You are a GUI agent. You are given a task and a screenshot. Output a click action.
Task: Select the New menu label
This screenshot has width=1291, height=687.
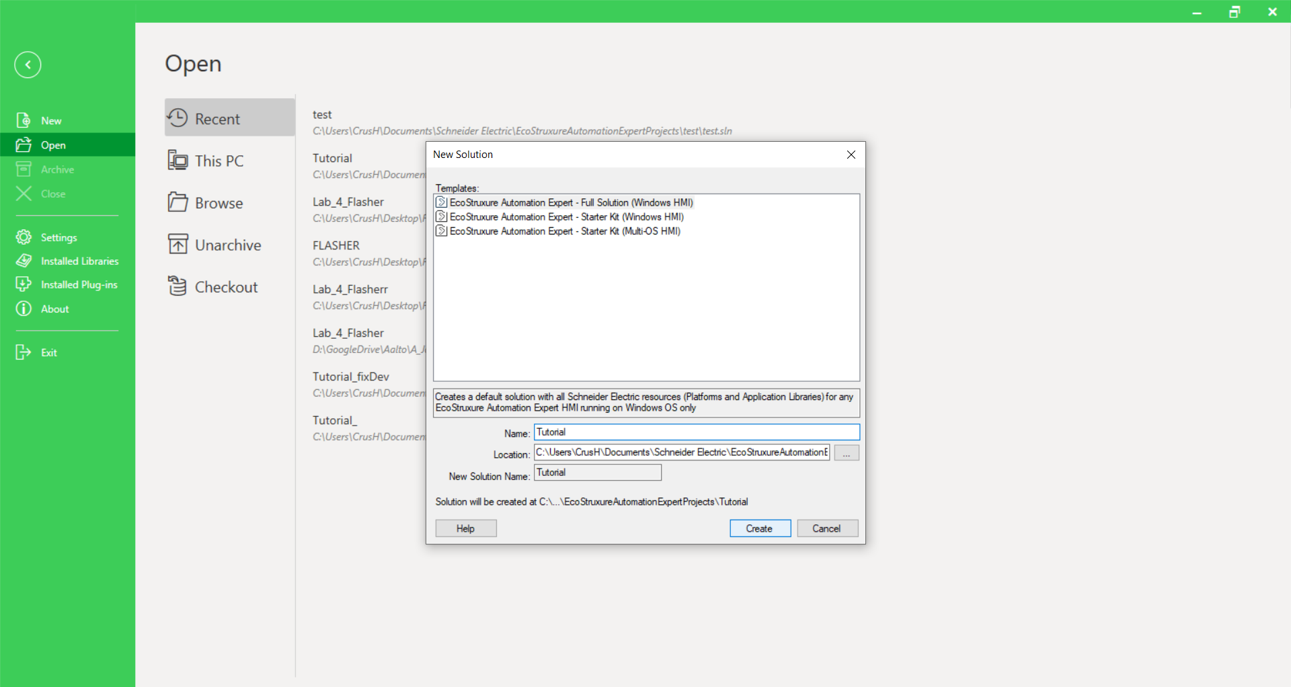(x=51, y=121)
